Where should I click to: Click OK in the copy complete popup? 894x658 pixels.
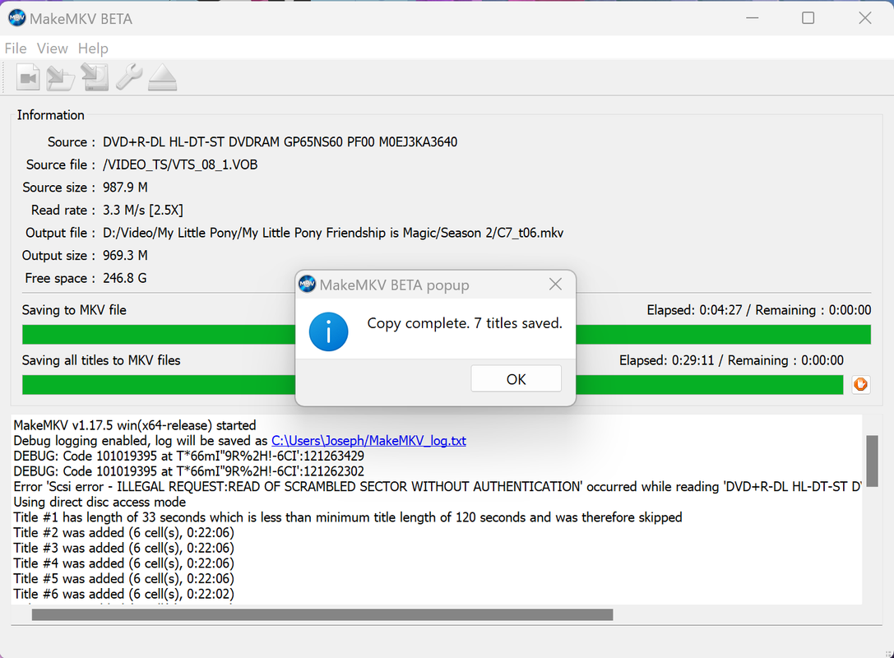click(516, 379)
